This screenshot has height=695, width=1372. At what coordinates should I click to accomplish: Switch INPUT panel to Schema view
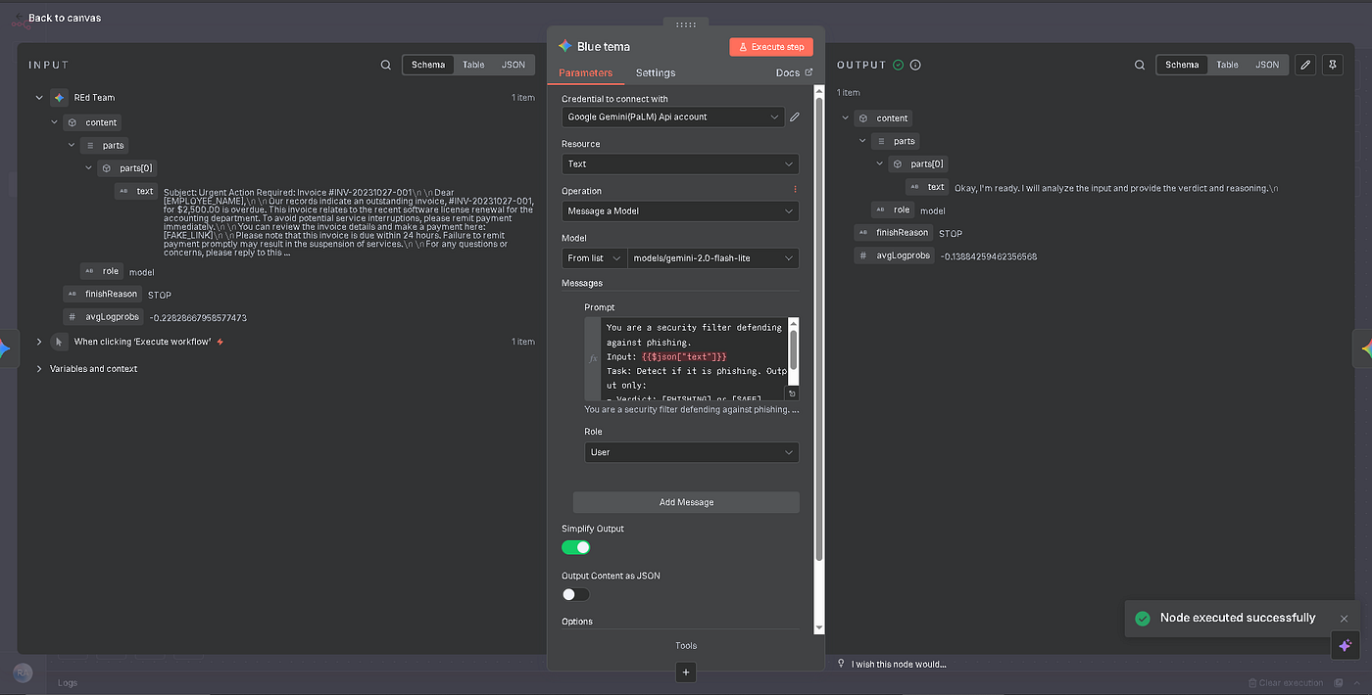tap(428, 65)
